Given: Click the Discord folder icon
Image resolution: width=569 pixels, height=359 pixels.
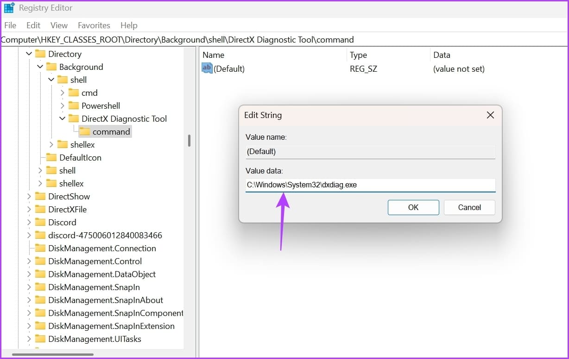Looking at the screenshot, I should 41,223.
